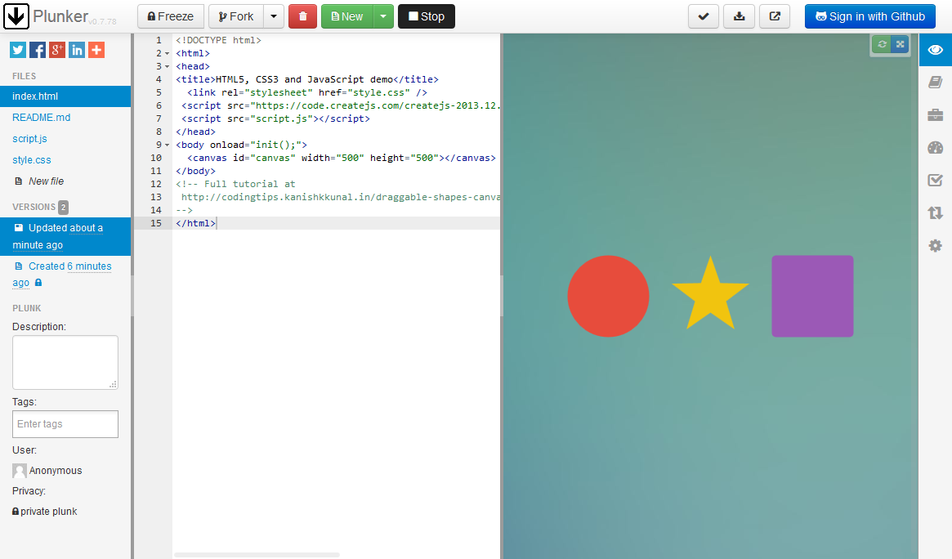952x559 pixels.
Task: Collapse html tag fold on line 2
Action: point(167,53)
